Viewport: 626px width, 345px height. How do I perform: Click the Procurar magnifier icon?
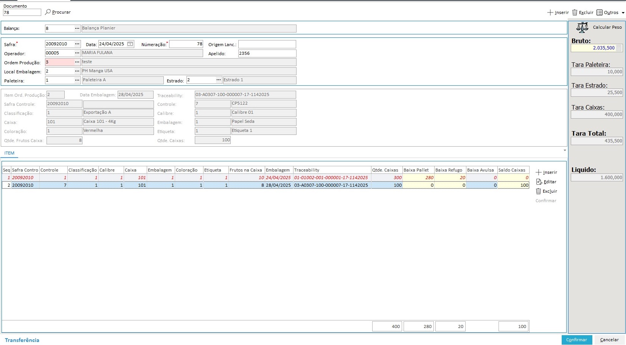(48, 12)
